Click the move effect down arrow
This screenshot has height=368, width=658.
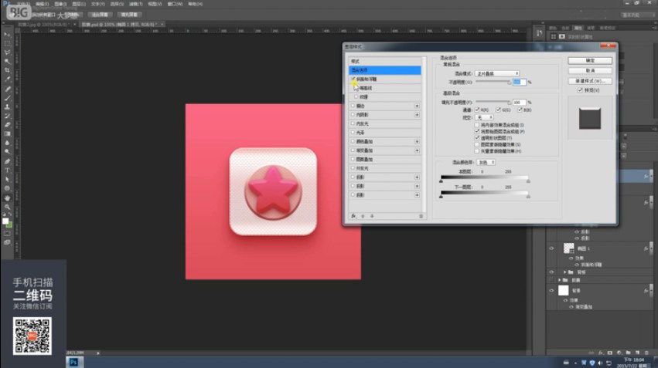pos(372,216)
